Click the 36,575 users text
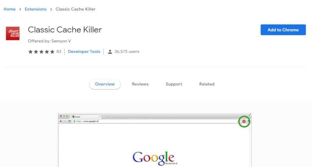The height and width of the screenshot is (167, 312). [x=127, y=52]
